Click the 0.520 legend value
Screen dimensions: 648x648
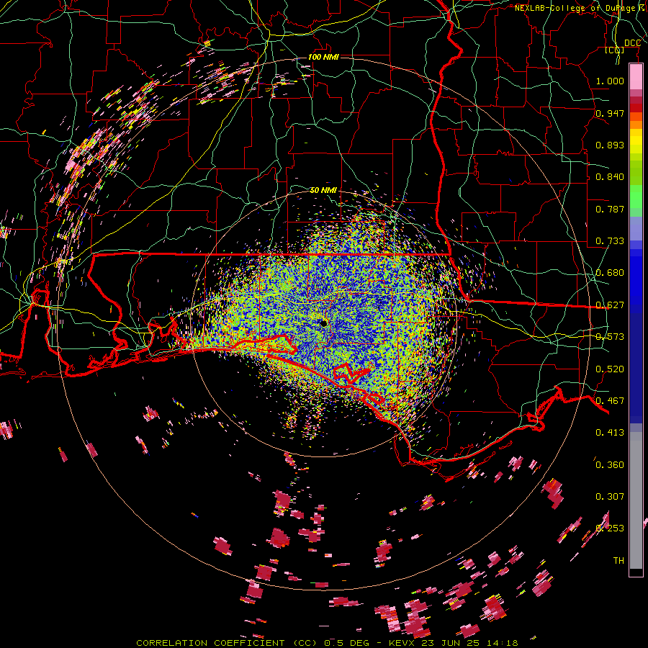pyautogui.click(x=610, y=369)
